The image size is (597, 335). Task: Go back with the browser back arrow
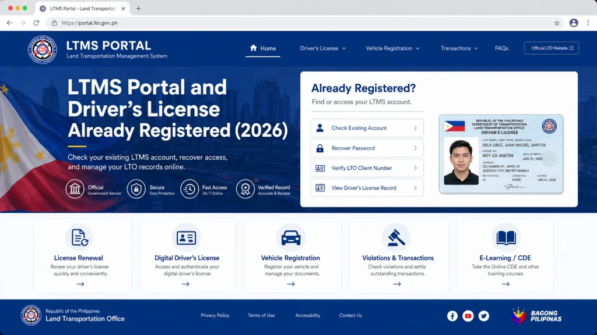(9, 23)
